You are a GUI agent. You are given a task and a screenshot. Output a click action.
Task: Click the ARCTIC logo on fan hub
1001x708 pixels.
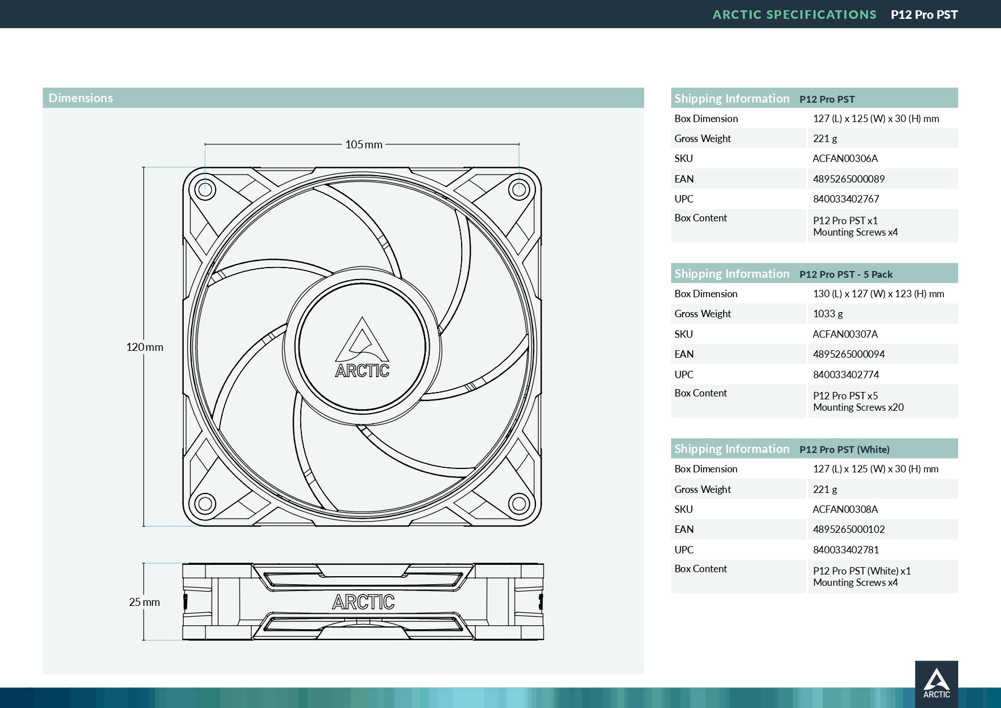[362, 348]
